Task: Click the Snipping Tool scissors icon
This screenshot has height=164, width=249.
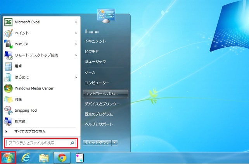Action: tap(8, 110)
